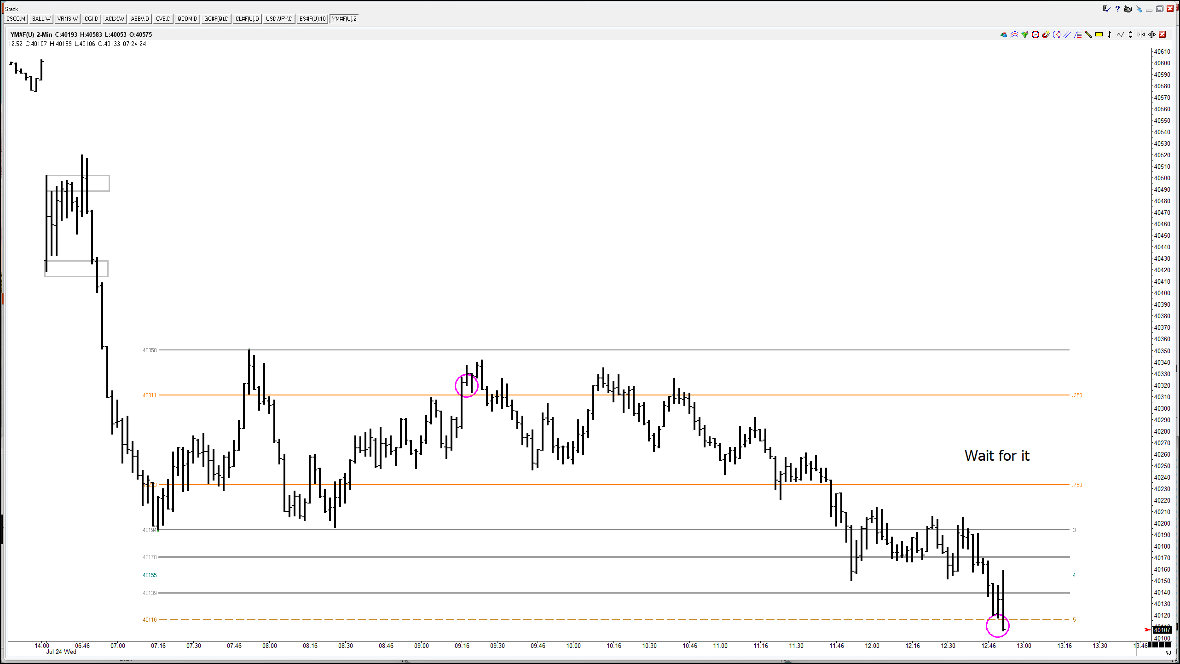Screen dimensions: 1180x664
Task: Switch chart to OHLC bar style
Action: point(1110,34)
